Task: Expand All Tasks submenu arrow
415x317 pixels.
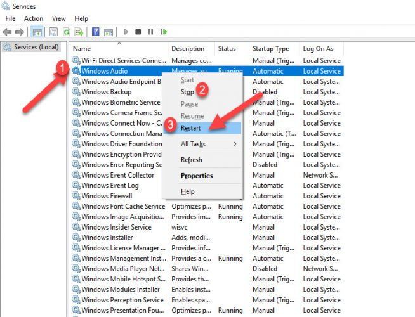Action: coord(235,144)
